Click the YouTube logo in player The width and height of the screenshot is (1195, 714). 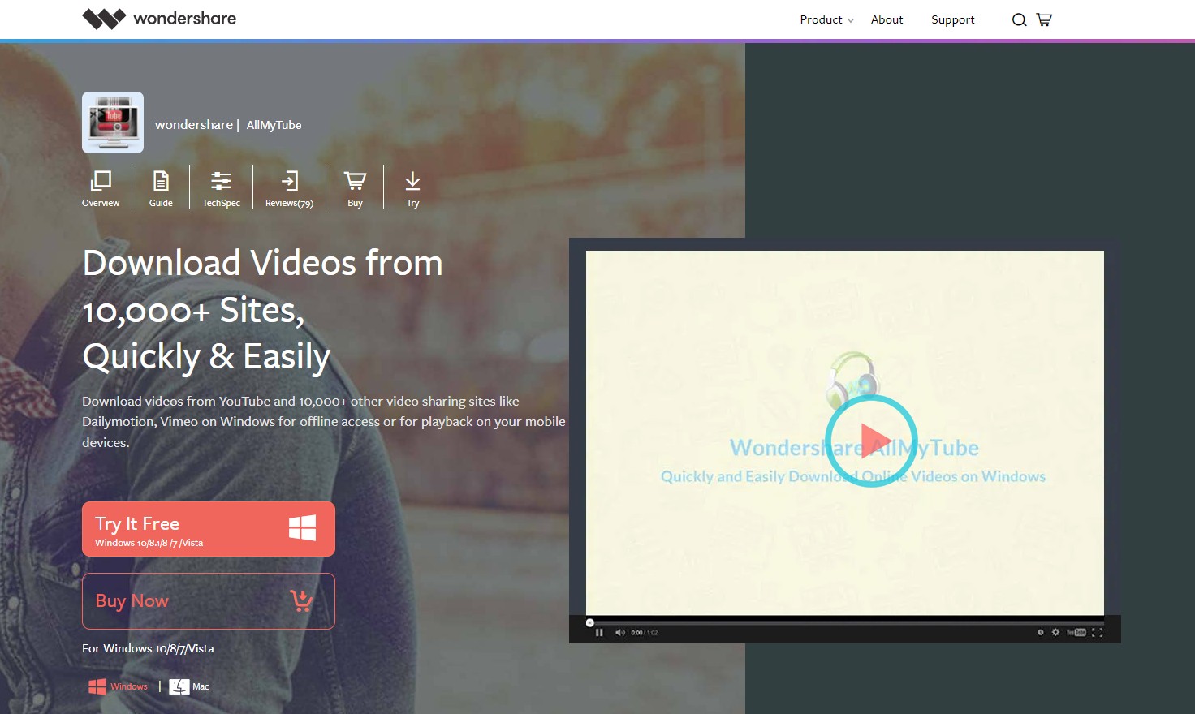1076,632
